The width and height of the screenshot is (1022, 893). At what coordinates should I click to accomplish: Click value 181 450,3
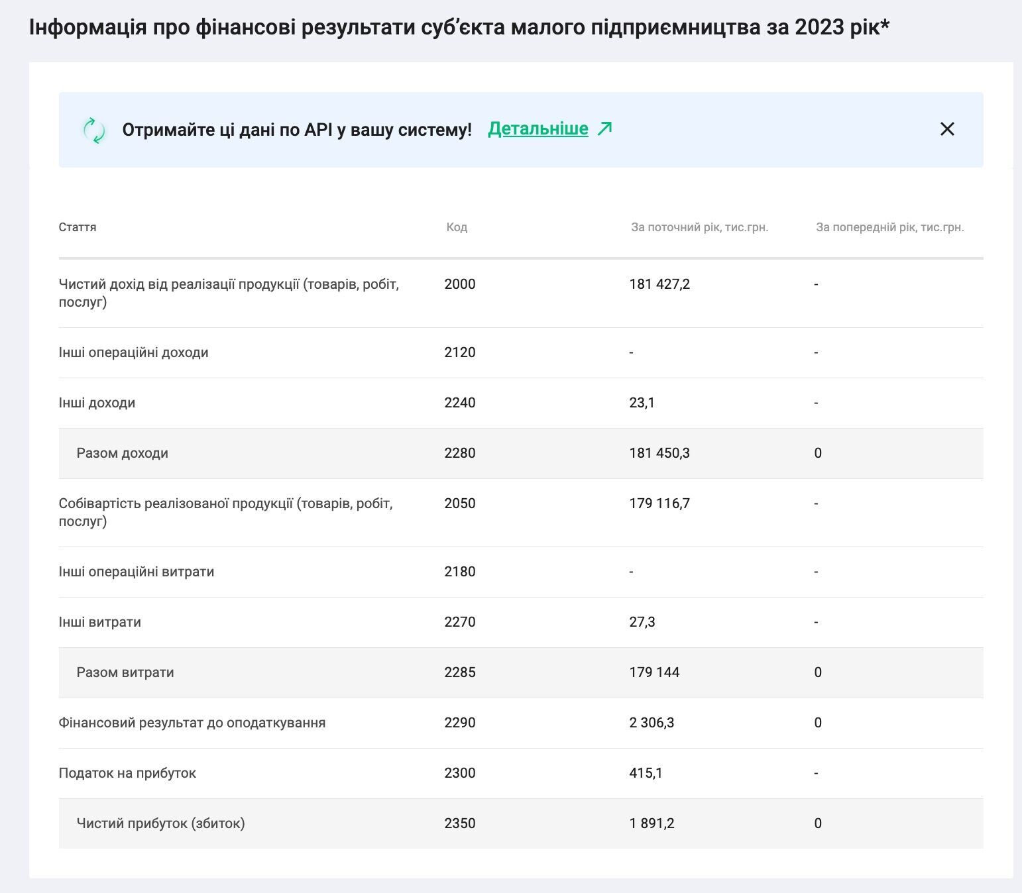[x=659, y=453]
